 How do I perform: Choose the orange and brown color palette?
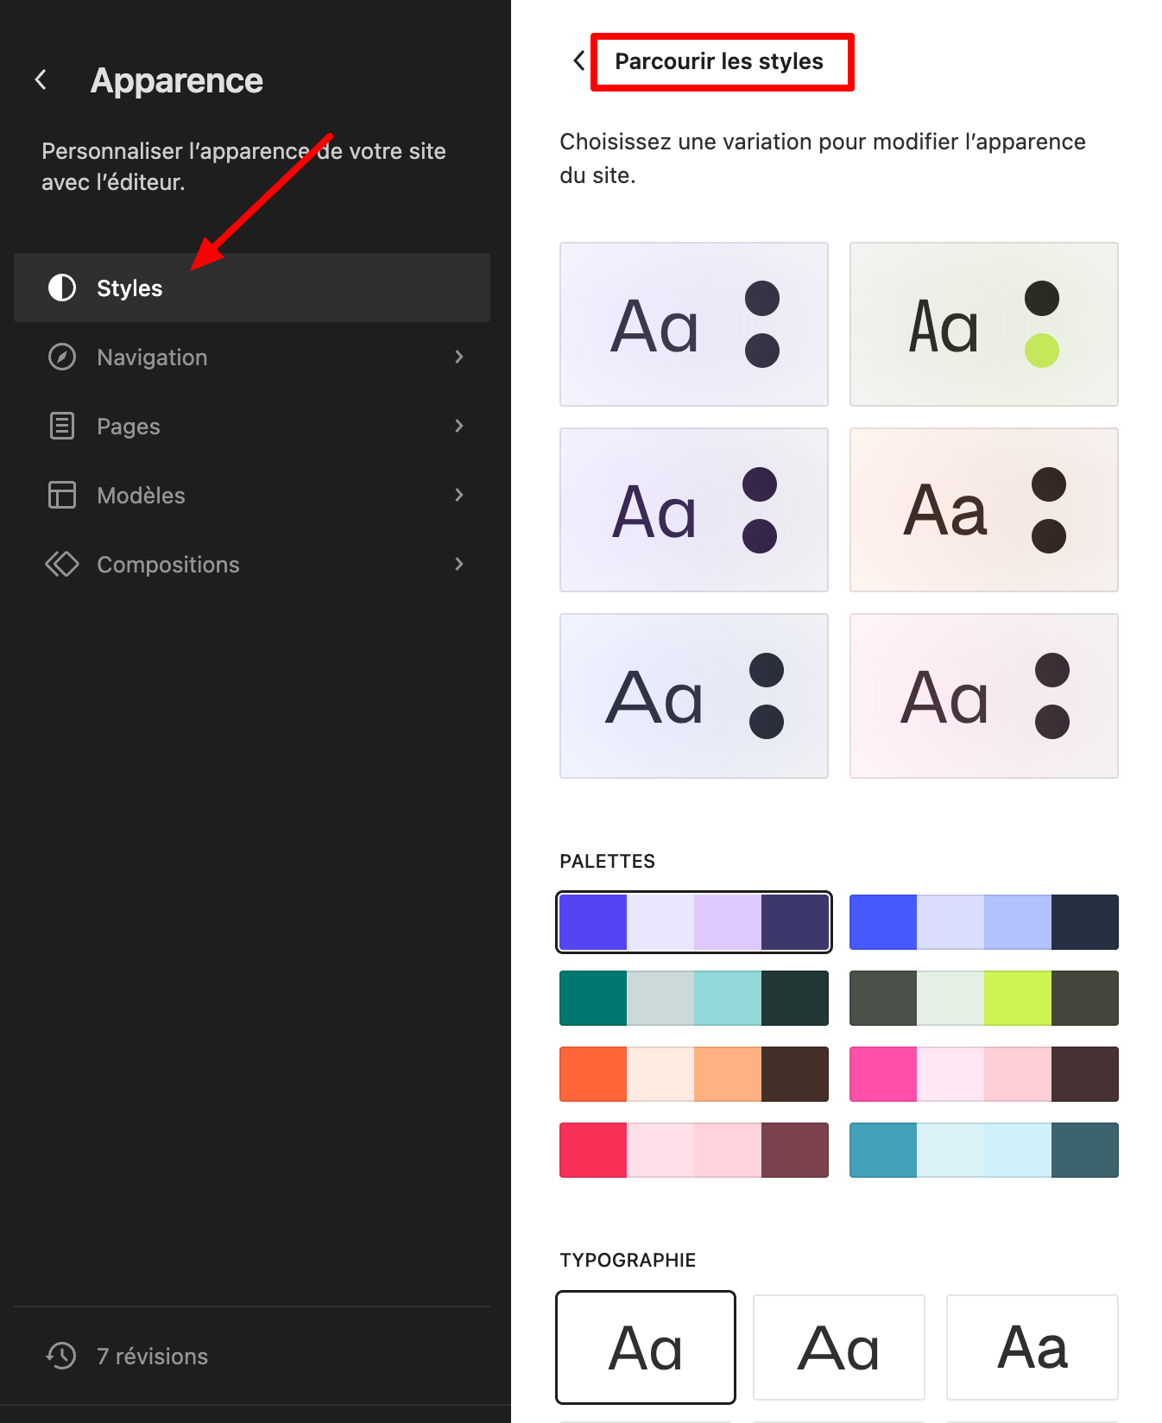pos(694,1074)
